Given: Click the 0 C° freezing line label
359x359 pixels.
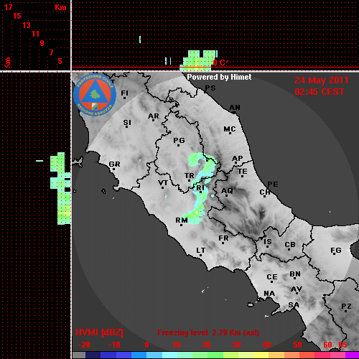Looking at the screenshot, I should pos(220,63).
